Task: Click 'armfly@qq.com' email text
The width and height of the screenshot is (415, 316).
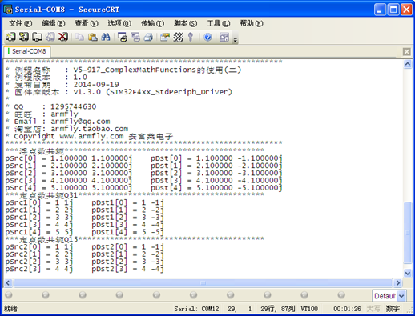Action: point(80,122)
